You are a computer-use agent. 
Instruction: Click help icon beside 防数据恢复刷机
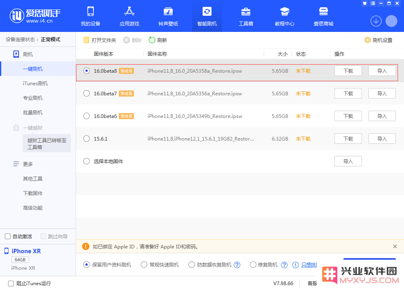coord(237,265)
